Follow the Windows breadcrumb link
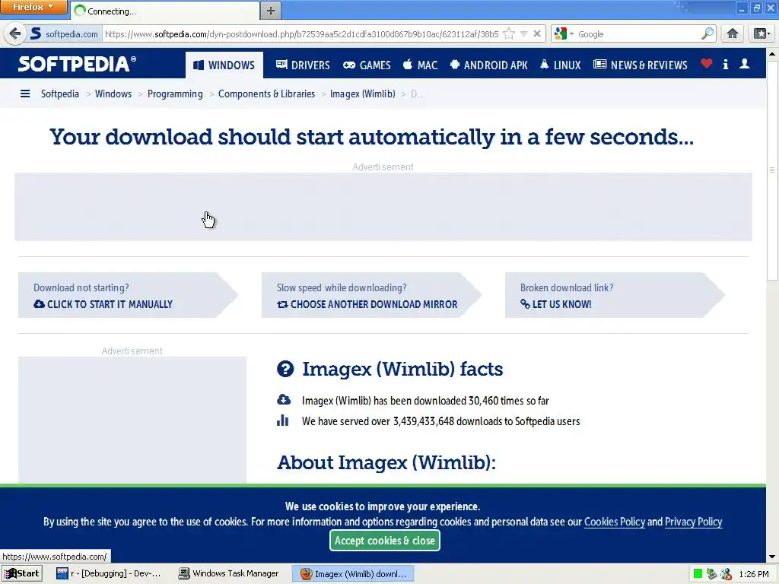Viewport: 779px width, 584px height. [113, 94]
